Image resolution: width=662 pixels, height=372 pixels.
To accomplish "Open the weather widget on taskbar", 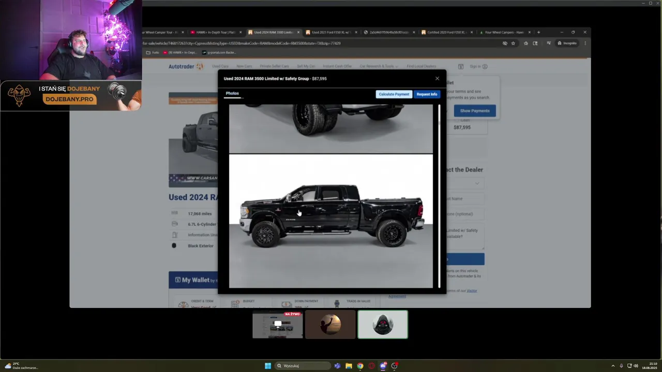I will pos(22,366).
